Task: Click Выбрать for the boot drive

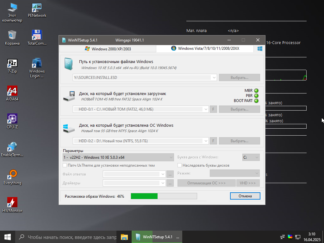Action: [x=240, y=109]
